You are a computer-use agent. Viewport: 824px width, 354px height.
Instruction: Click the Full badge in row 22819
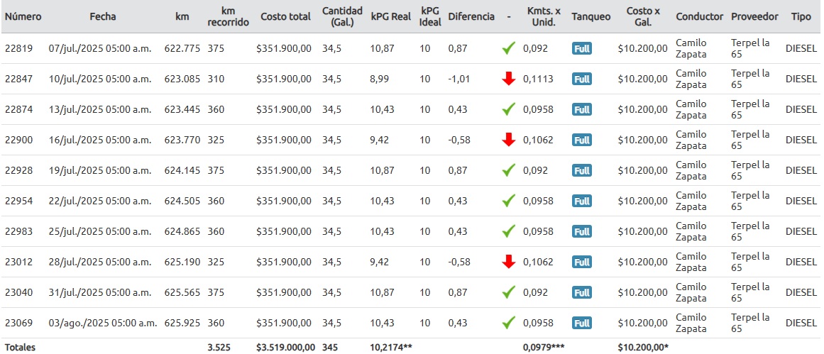582,49
